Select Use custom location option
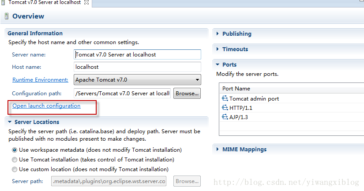Screen dimensions: 364x191 15,169
